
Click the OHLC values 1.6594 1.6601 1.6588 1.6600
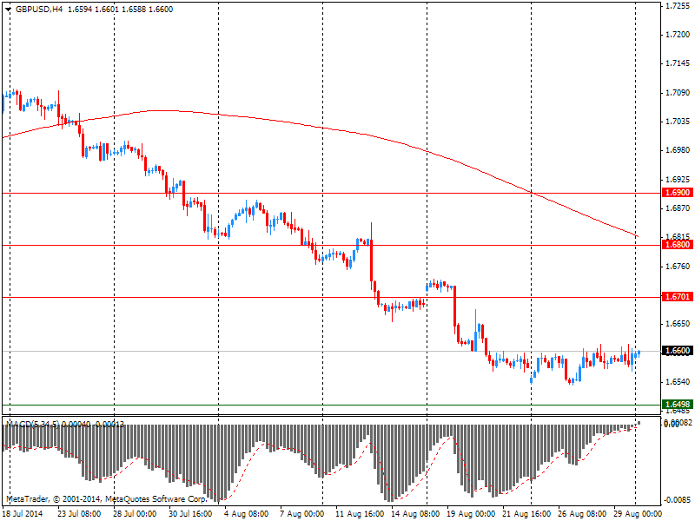pyautogui.click(x=120, y=10)
